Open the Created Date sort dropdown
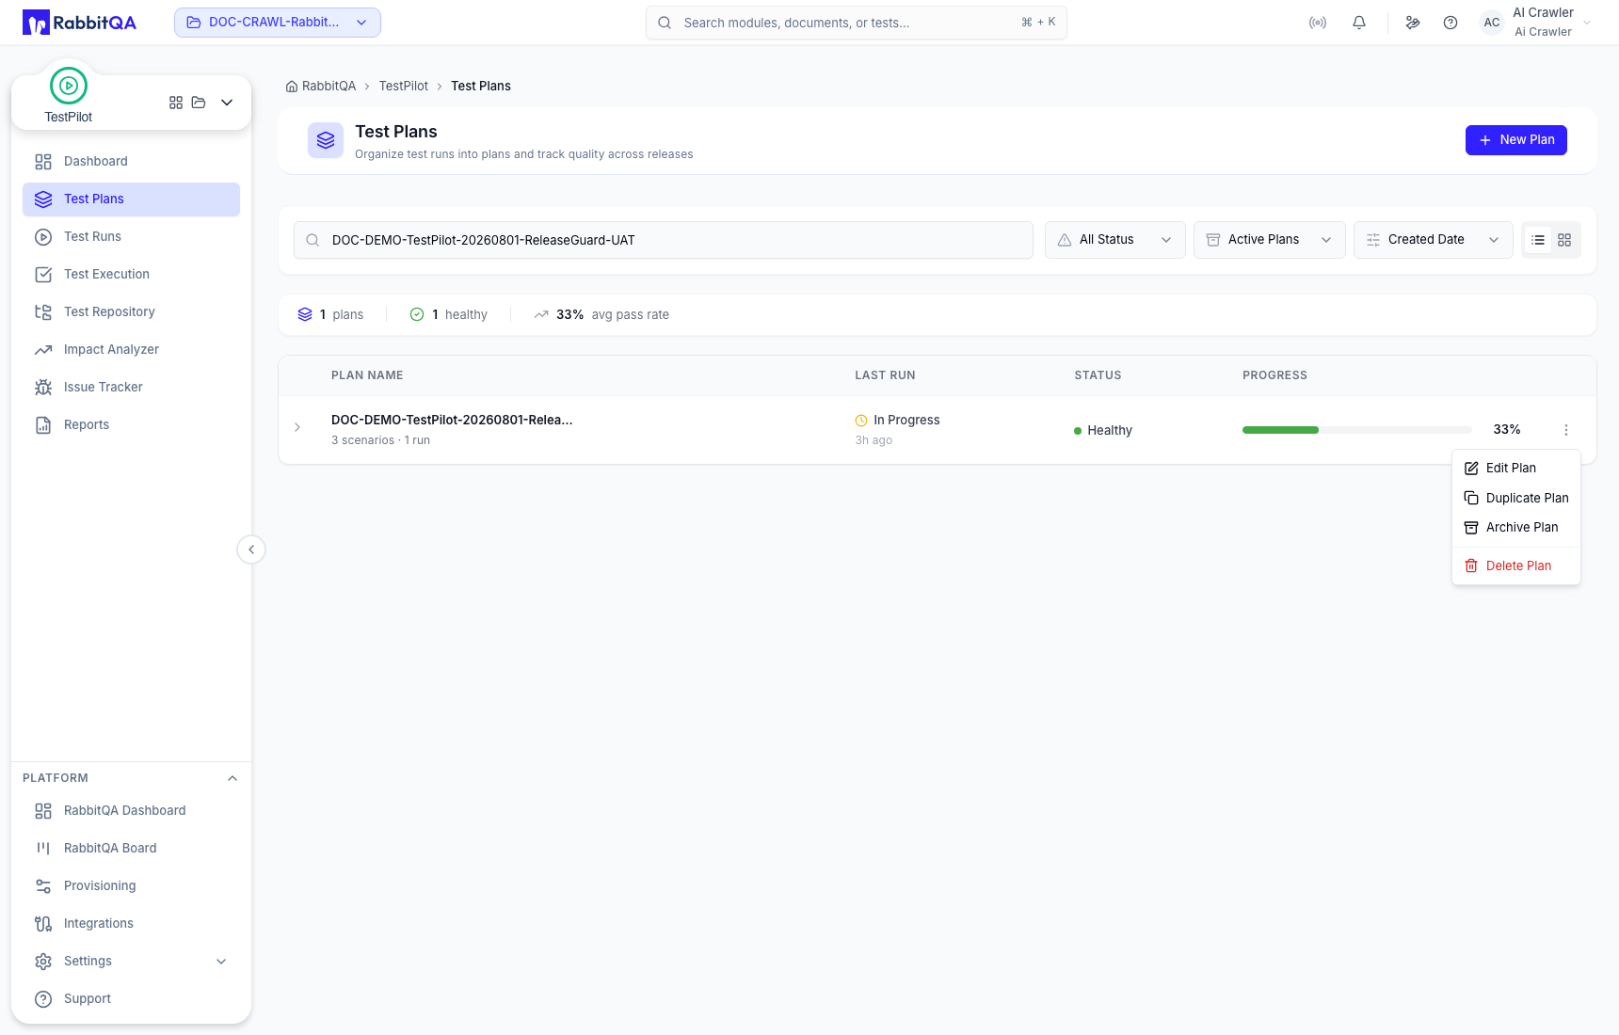 click(x=1434, y=240)
